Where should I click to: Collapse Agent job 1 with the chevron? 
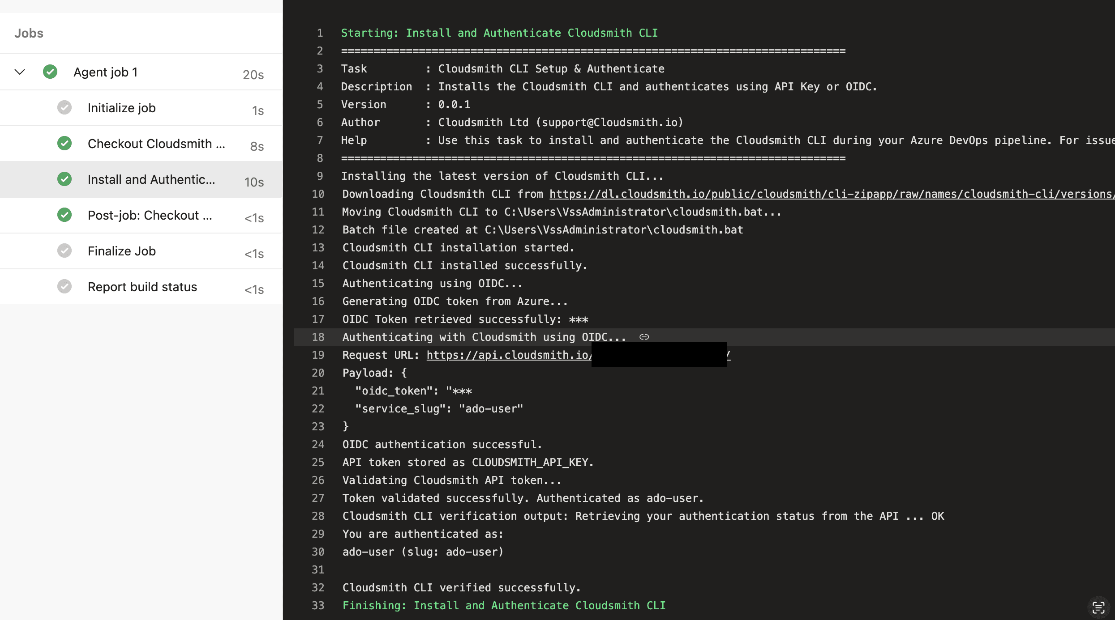19,72
